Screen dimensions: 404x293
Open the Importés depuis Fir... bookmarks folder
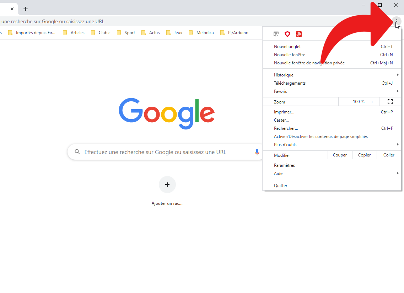32,33
